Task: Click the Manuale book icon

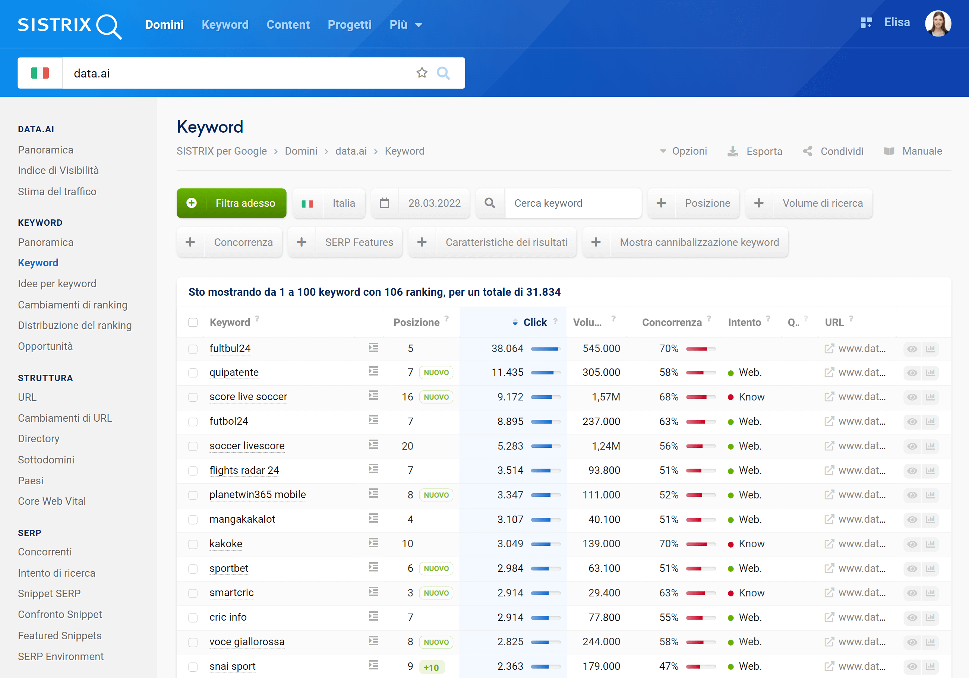Action: click(x=889, y=151)
